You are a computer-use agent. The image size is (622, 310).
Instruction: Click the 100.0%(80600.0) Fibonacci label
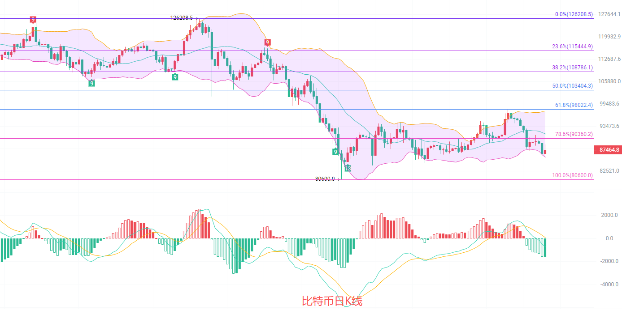[572, 175]
